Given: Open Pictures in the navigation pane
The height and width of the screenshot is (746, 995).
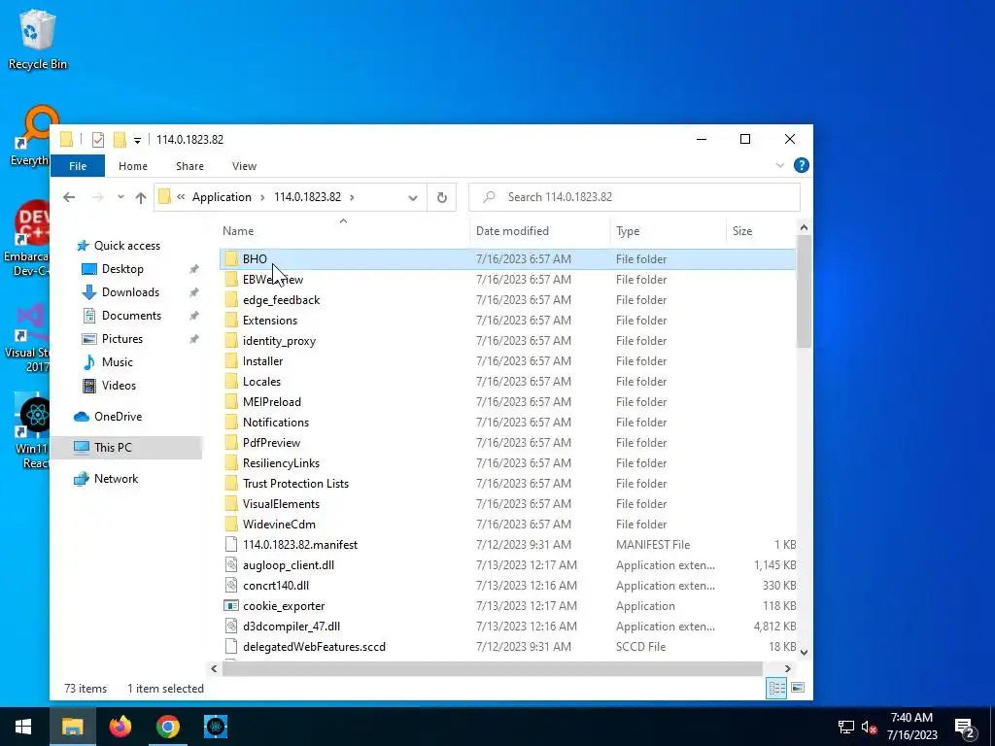Looking at the screenshot, I should pyautogui.click(x=121, y=339).
